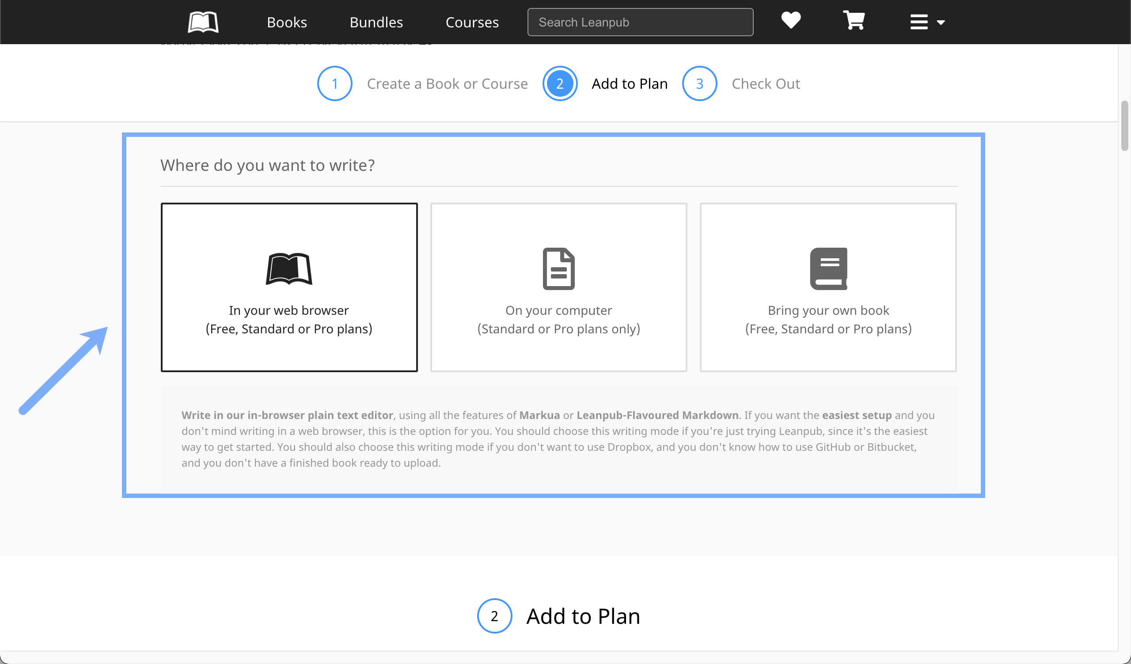Click the document file icon for computer option
Image resolution: width=1131 pixels, height=664 pixels.
(x=558, y=269)
